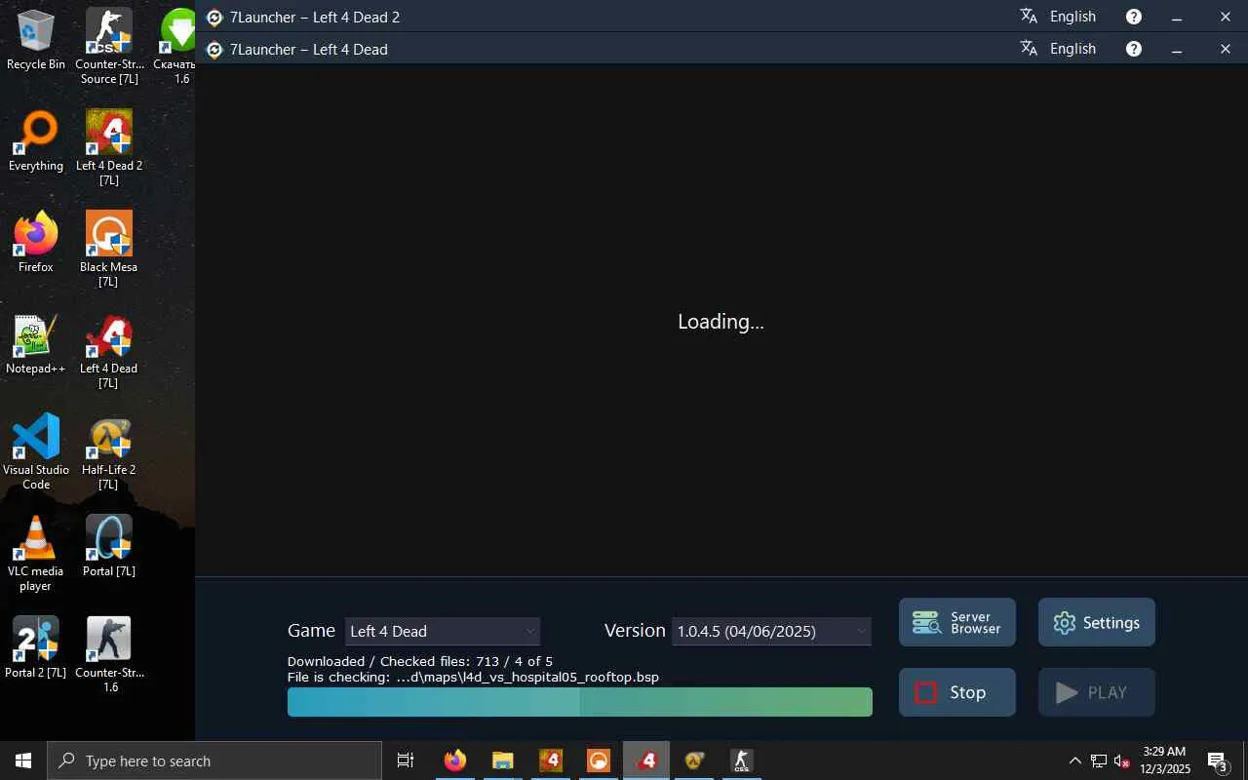Image resolution: width=1248 pixels, height=780 pixels.
Task: Click the Type here to search box
Action: [214, 760]
